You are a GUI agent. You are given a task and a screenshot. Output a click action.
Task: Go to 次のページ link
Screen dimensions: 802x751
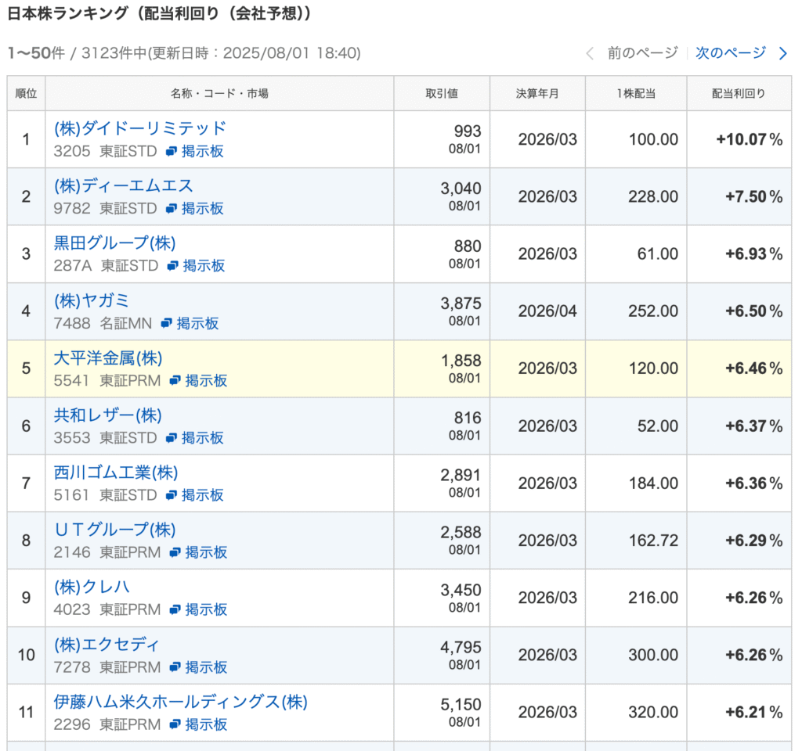pos(731,52)
